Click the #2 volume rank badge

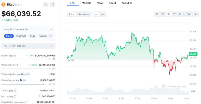(x=54, y=68)
